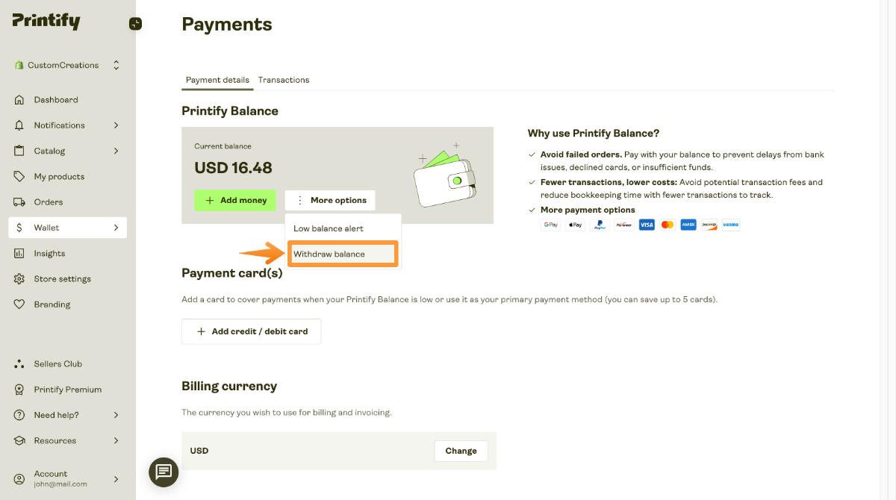Click the Notifications bell icon
This screenshot has height=500, width=896.
(19, 125)
